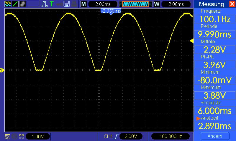
Task: Click the Messung panel title
Action: click(x=211, y=4)
